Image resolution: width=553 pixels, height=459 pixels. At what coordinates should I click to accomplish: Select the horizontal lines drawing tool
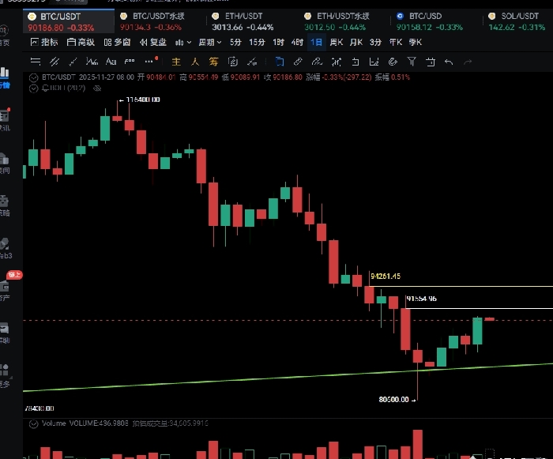point(36,61)
